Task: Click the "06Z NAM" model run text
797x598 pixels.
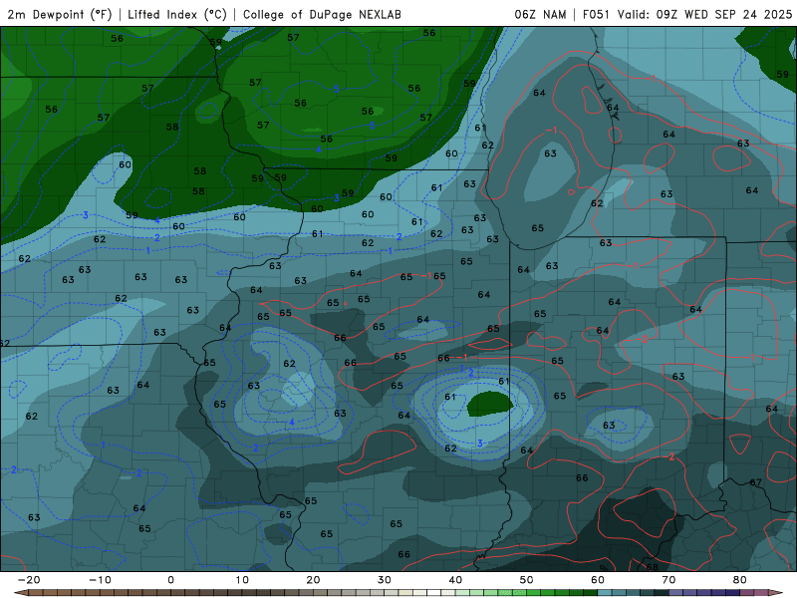Action: click(540, 14)
